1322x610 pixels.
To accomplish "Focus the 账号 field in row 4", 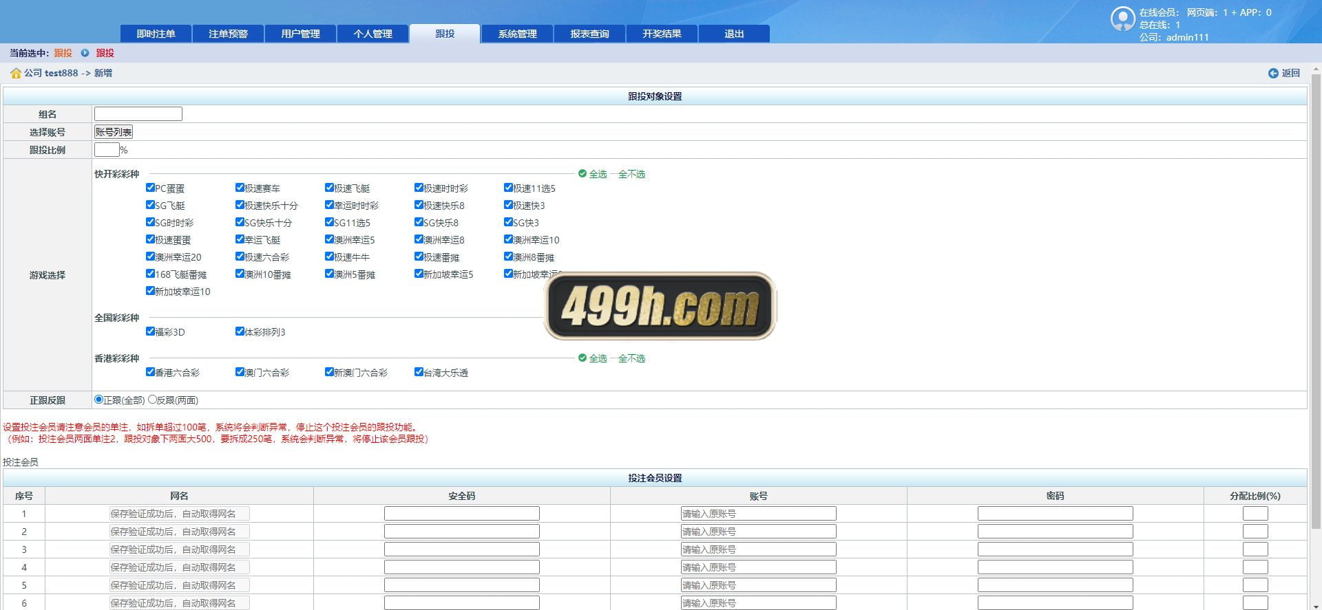I will (x=758, y=567).
